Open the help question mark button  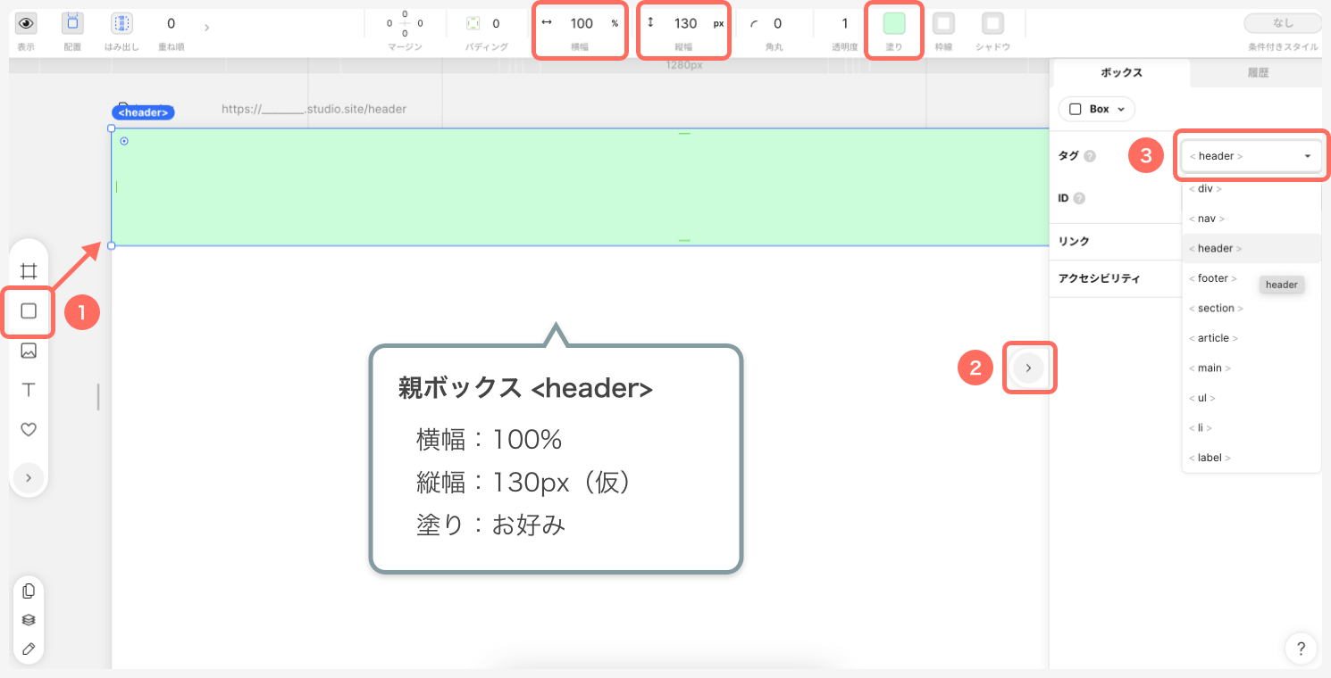(x=1301, y=648)
